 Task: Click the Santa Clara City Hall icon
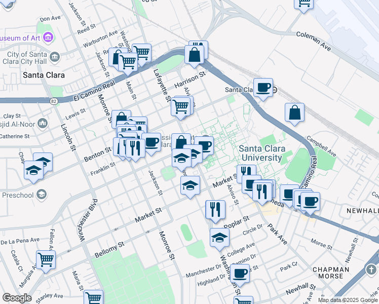[x=54, y=58]
